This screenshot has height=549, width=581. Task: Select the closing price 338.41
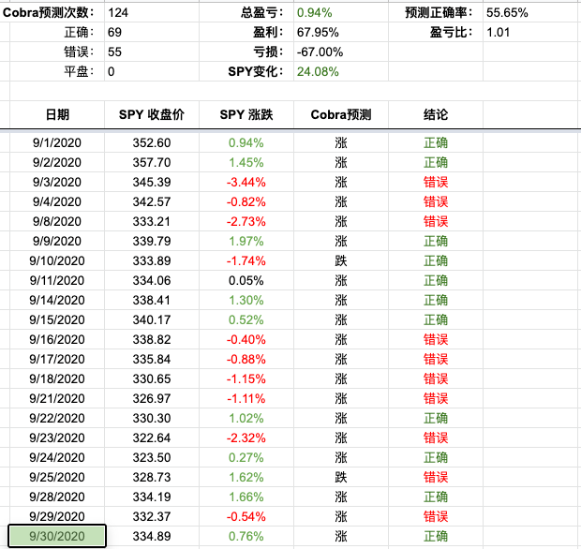coord(152,300)
